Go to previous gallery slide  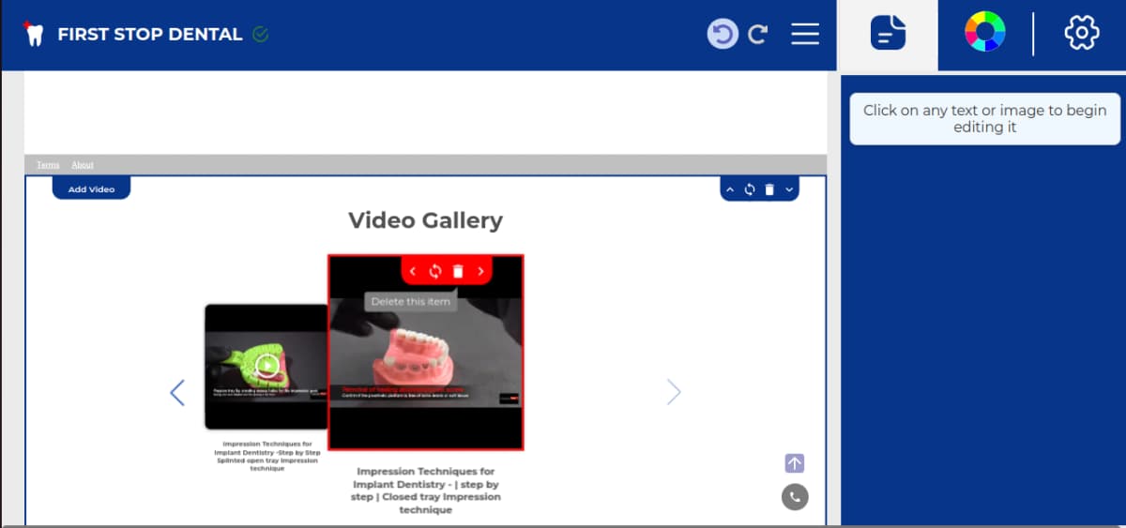tap(177, 392)
